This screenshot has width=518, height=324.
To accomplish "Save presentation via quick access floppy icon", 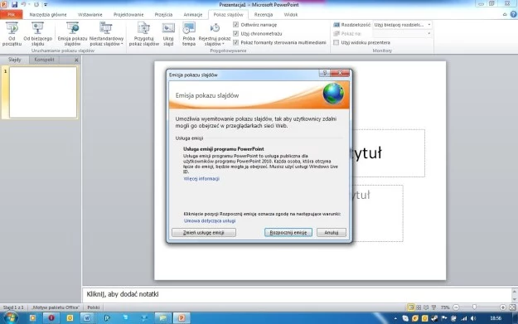I will pos(14,5).
